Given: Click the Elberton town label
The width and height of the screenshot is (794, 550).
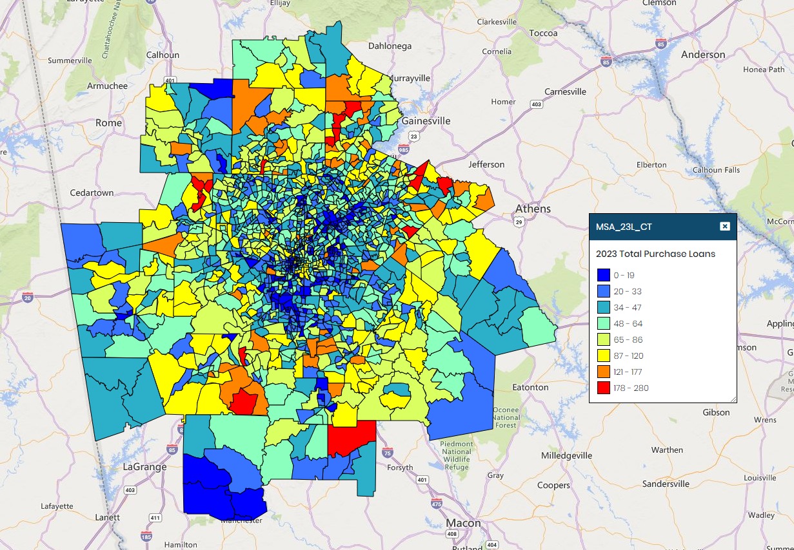Looking at the screenshot, I should 651,165.
